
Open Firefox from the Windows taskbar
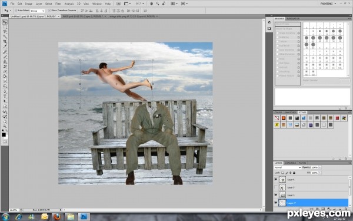pyautogui.click(x=57, y=217)
